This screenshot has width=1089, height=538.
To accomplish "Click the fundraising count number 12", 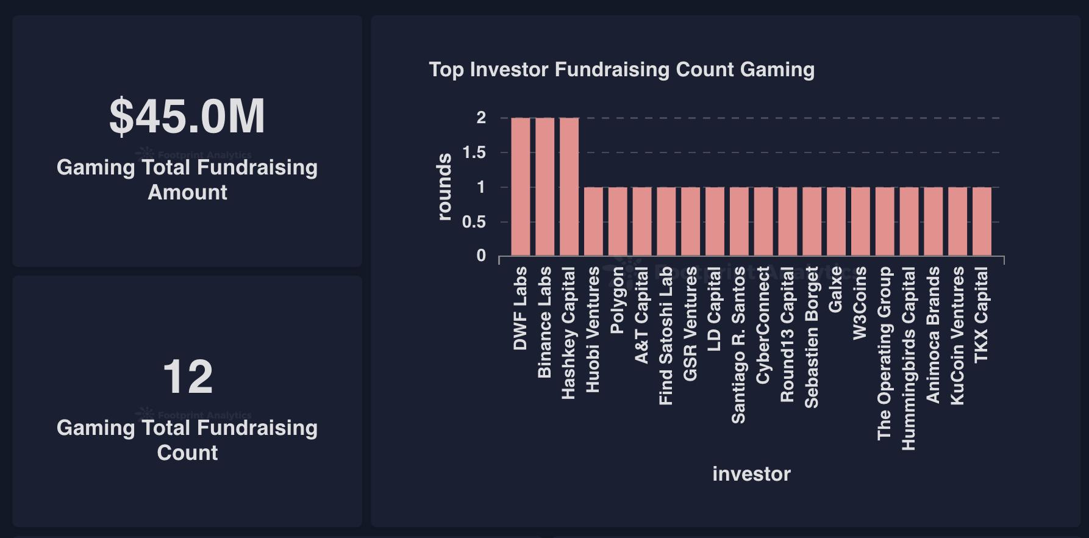I will [x=188, y=376].
